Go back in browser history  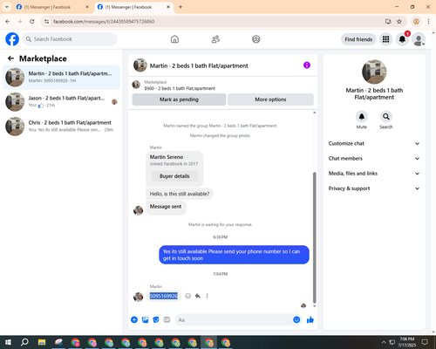8,21
